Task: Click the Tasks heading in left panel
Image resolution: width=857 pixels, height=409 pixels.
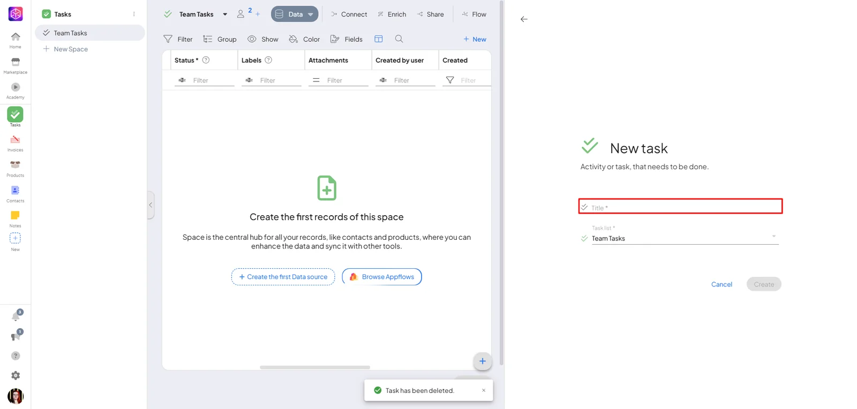Action: pos(63,14)
